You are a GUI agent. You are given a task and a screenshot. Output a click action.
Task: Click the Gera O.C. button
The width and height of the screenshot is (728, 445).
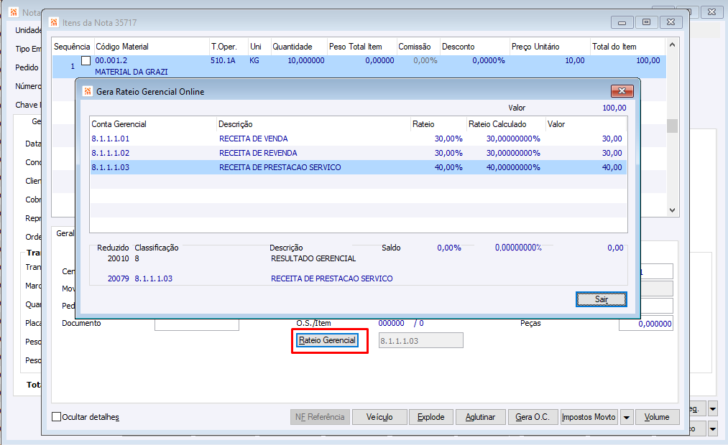[533, 417]
